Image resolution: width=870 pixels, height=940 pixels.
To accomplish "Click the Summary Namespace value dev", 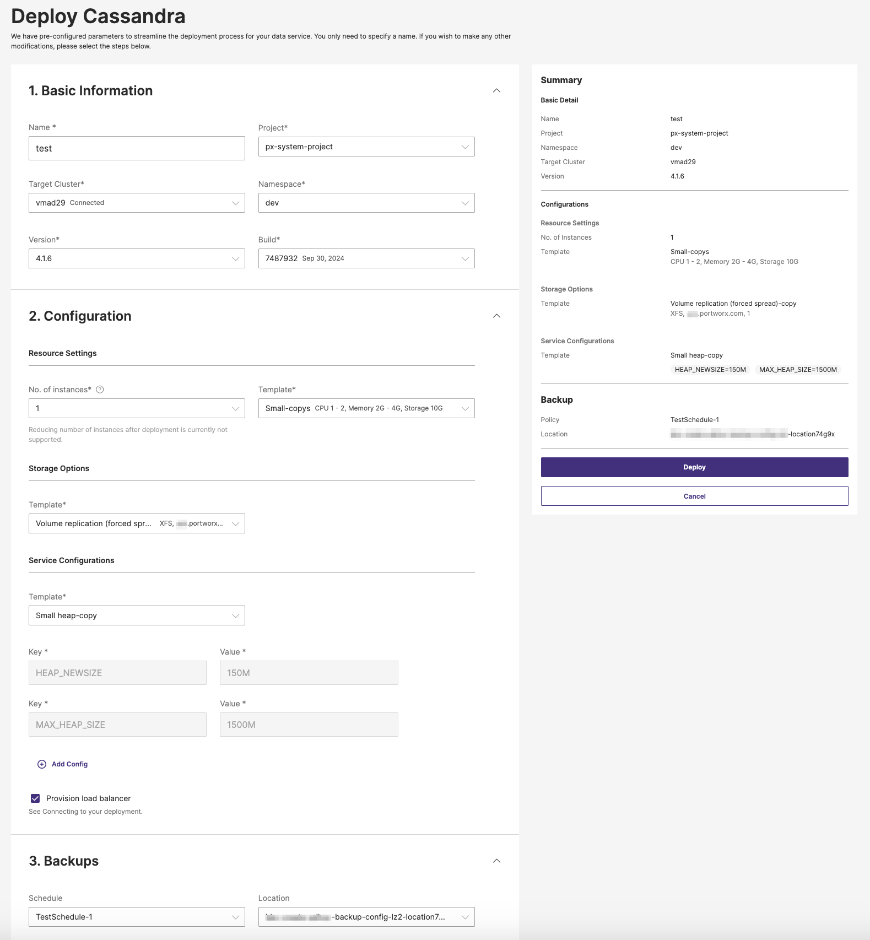I will point(676,148).
